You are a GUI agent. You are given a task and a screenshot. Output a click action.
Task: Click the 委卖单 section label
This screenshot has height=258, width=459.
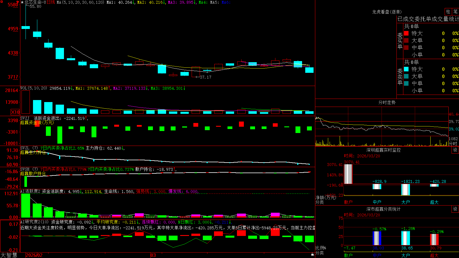pos(400,76)
